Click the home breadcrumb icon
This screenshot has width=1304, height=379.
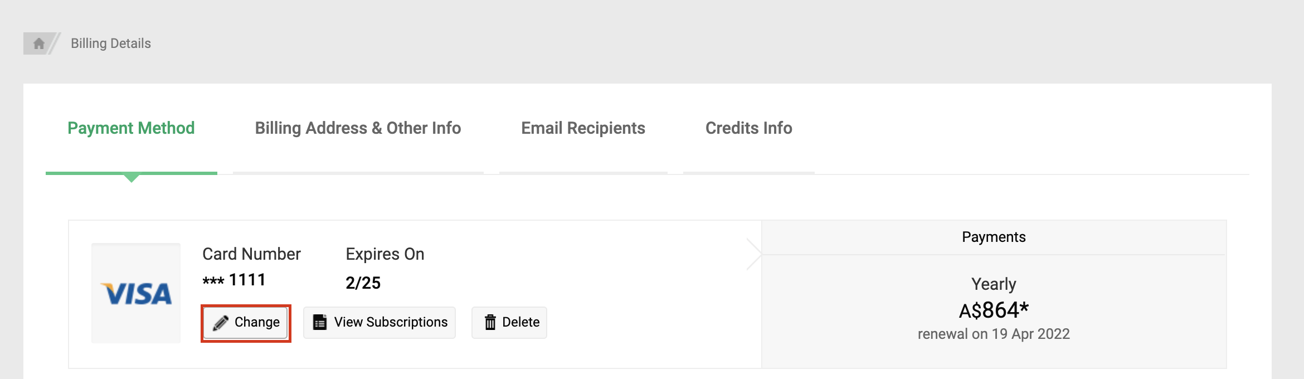point(38,43)
